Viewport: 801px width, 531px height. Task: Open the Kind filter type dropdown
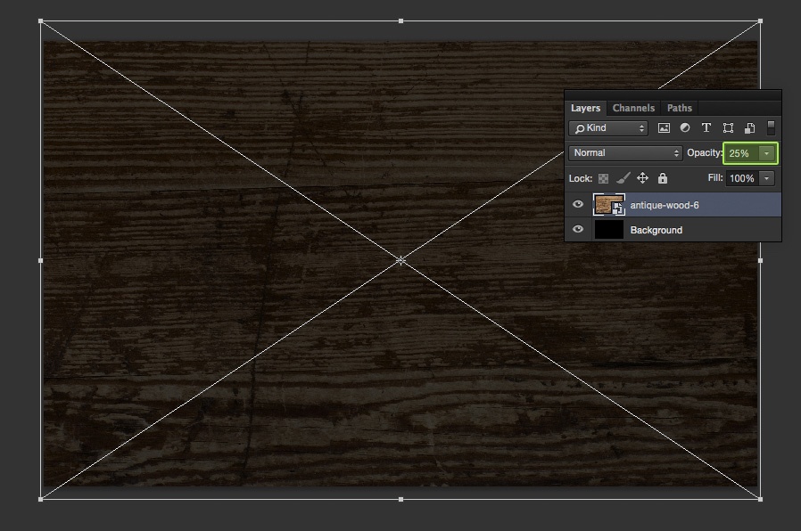tap(609, 128)
